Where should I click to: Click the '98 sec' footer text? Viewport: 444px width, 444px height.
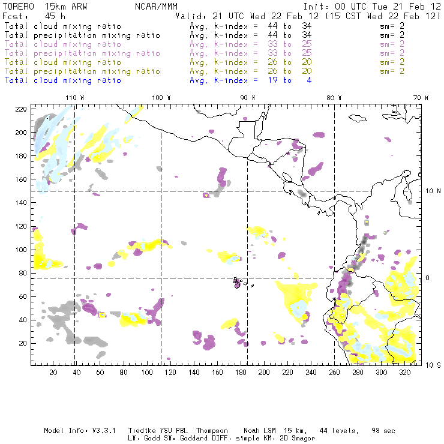point(383,431)
